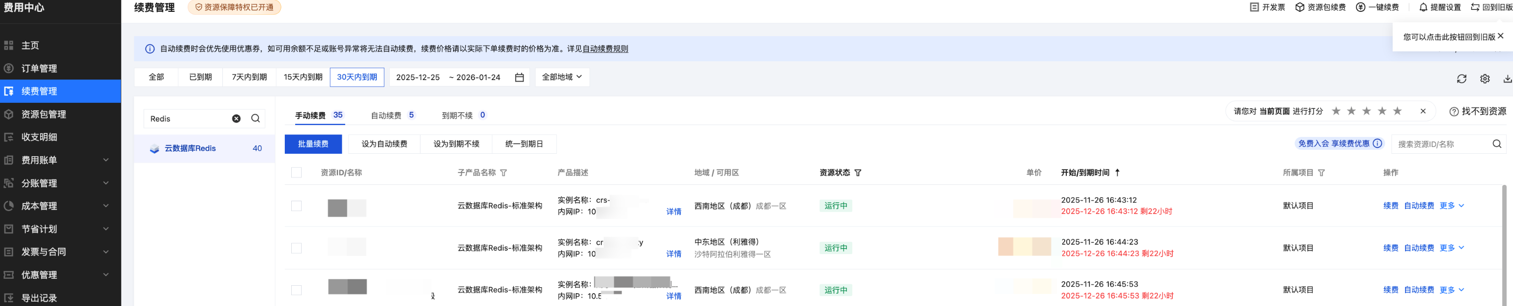Viewport: 1513px width, 306px height.
Task: Select the 7天内到期 filter tab
Action: coord(249,78)
